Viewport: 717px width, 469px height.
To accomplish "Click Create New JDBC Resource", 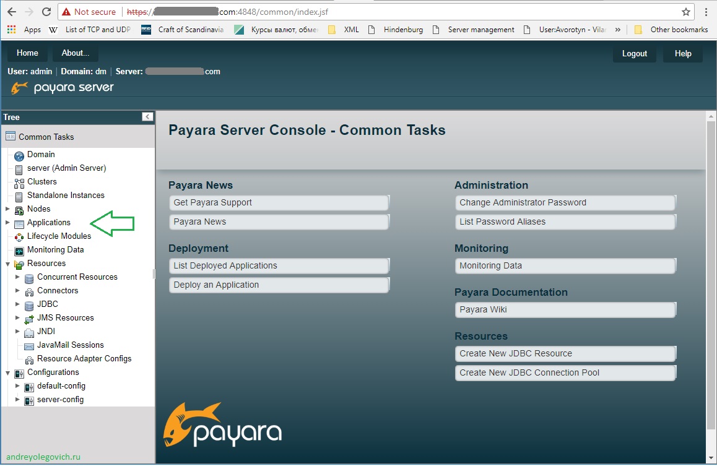I will click(x=565, y=353).
